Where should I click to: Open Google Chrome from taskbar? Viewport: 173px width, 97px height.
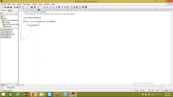(34, 94)
